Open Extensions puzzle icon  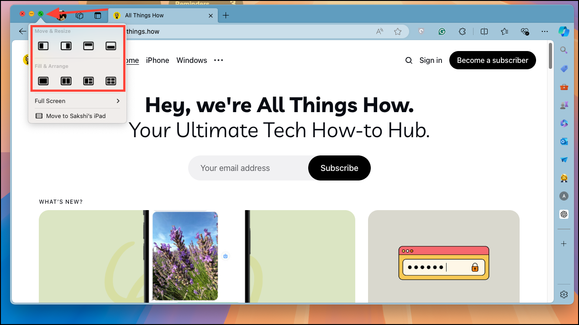(x=463, y=31)
